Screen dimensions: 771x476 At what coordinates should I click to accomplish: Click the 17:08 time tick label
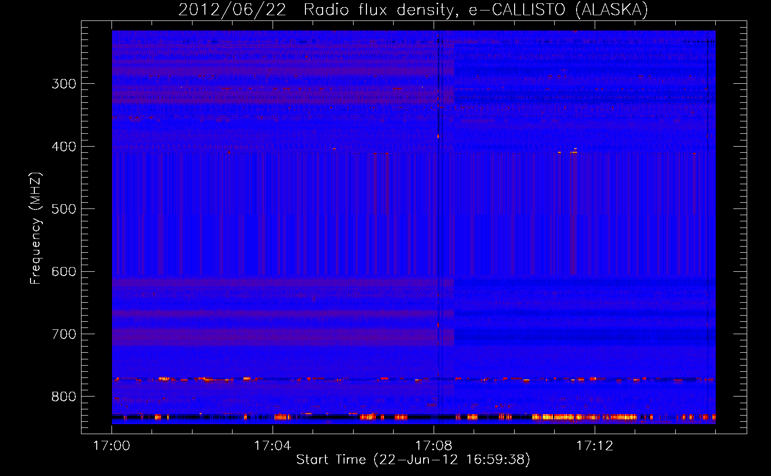(x=434, y=446)
